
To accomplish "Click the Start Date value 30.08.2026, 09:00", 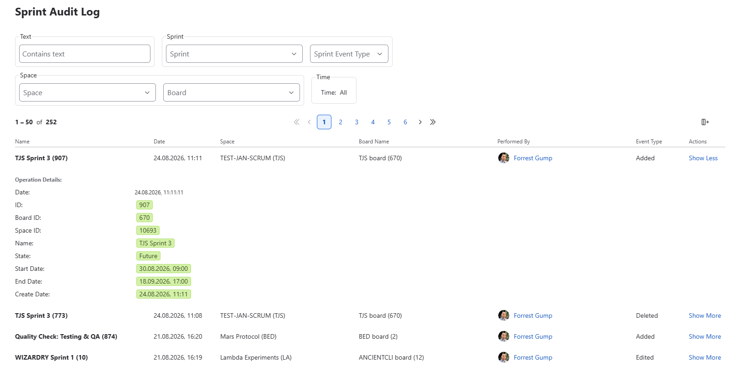I will click(x=164, y=269).
